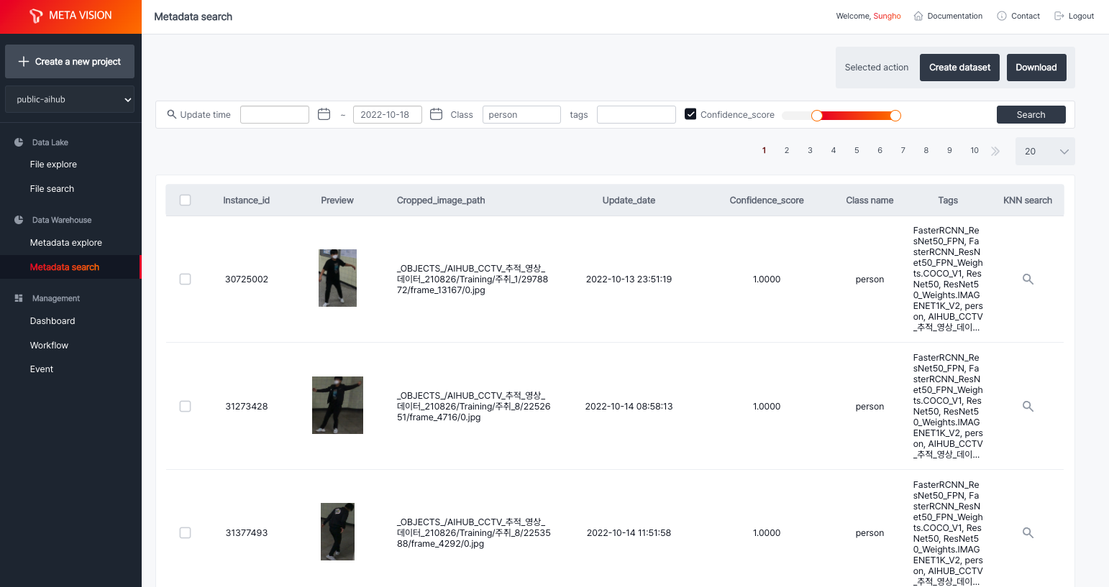Open preview thumbnail for instance 31273428
1109x587 pixels.
click(x=337, y=405)
